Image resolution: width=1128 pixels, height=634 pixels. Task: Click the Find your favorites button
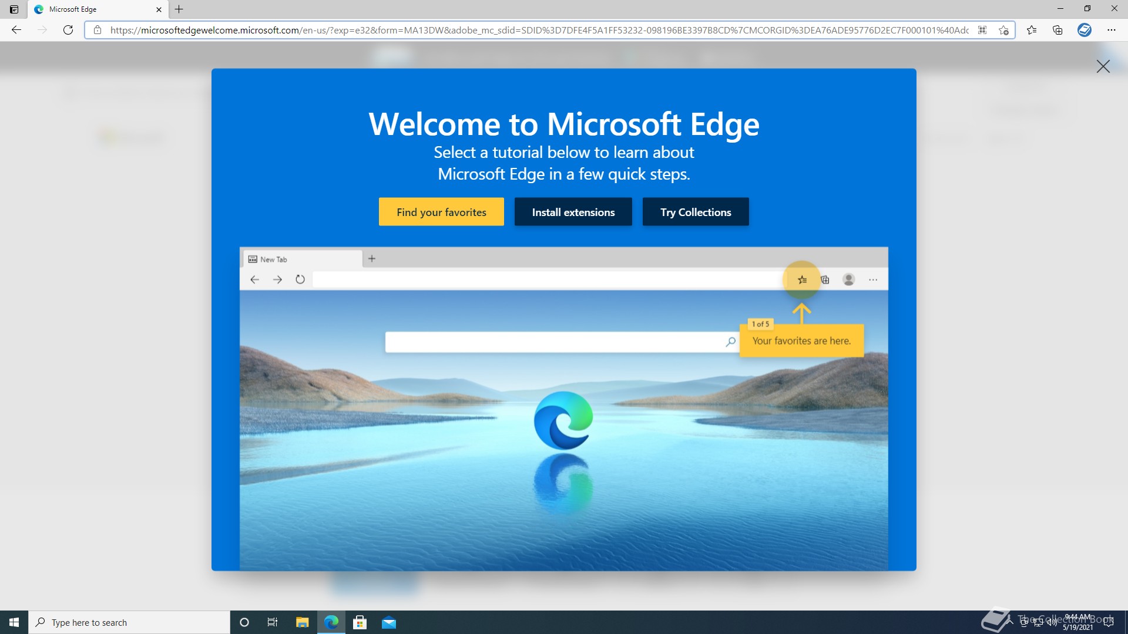441,212
